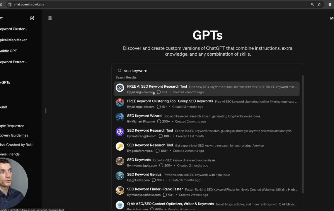Click the Q AI content optimizer avatar

click(x=120, y=205)
